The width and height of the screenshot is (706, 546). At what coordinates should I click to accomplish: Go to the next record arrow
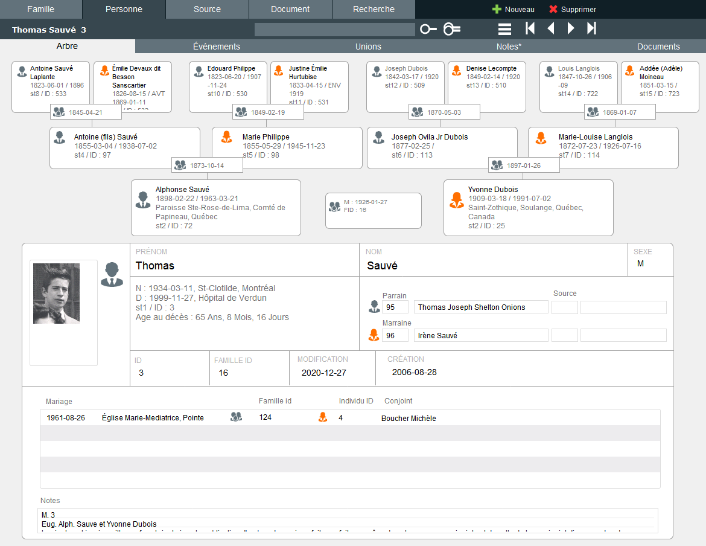(571, 28)
